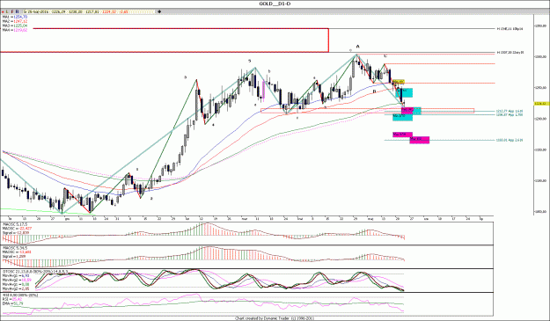Click the date field in the data bar
550x321 pixels.
click(x=36, y=11)
